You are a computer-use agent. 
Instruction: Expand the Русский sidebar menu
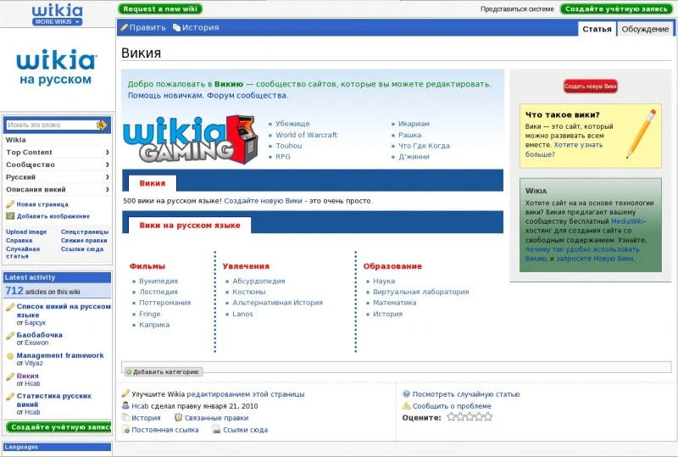[57, 177]
